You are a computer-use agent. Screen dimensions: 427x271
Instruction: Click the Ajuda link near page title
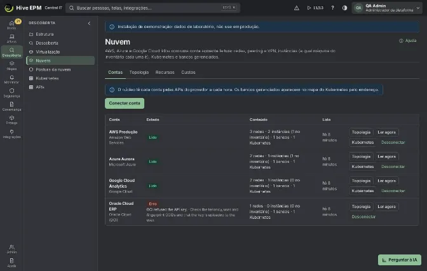point(408,41)
